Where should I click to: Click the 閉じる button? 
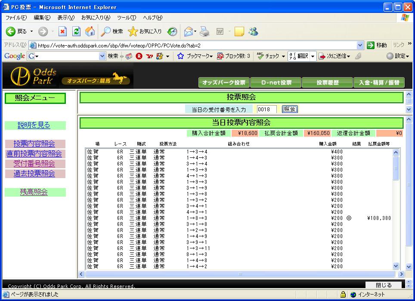click(x=384, y=285)
